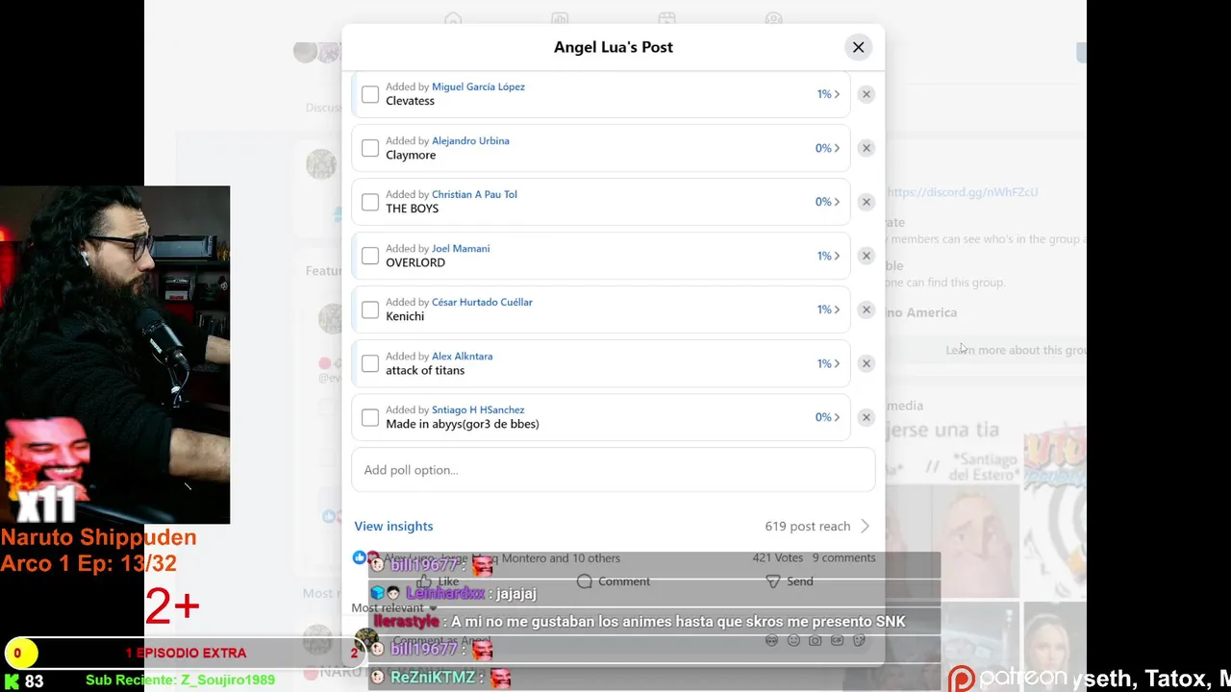Remove the Kenichi poll option
Viewport: 1231px width, 692px height.
(866, 309)
